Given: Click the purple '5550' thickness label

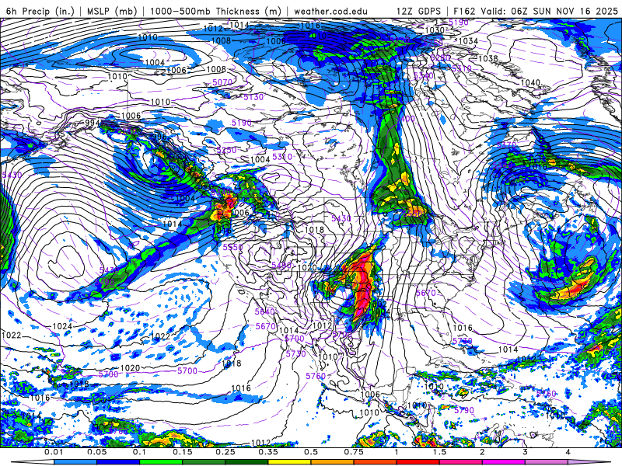Looking at the screenshot, I should [x=232, y=247].
